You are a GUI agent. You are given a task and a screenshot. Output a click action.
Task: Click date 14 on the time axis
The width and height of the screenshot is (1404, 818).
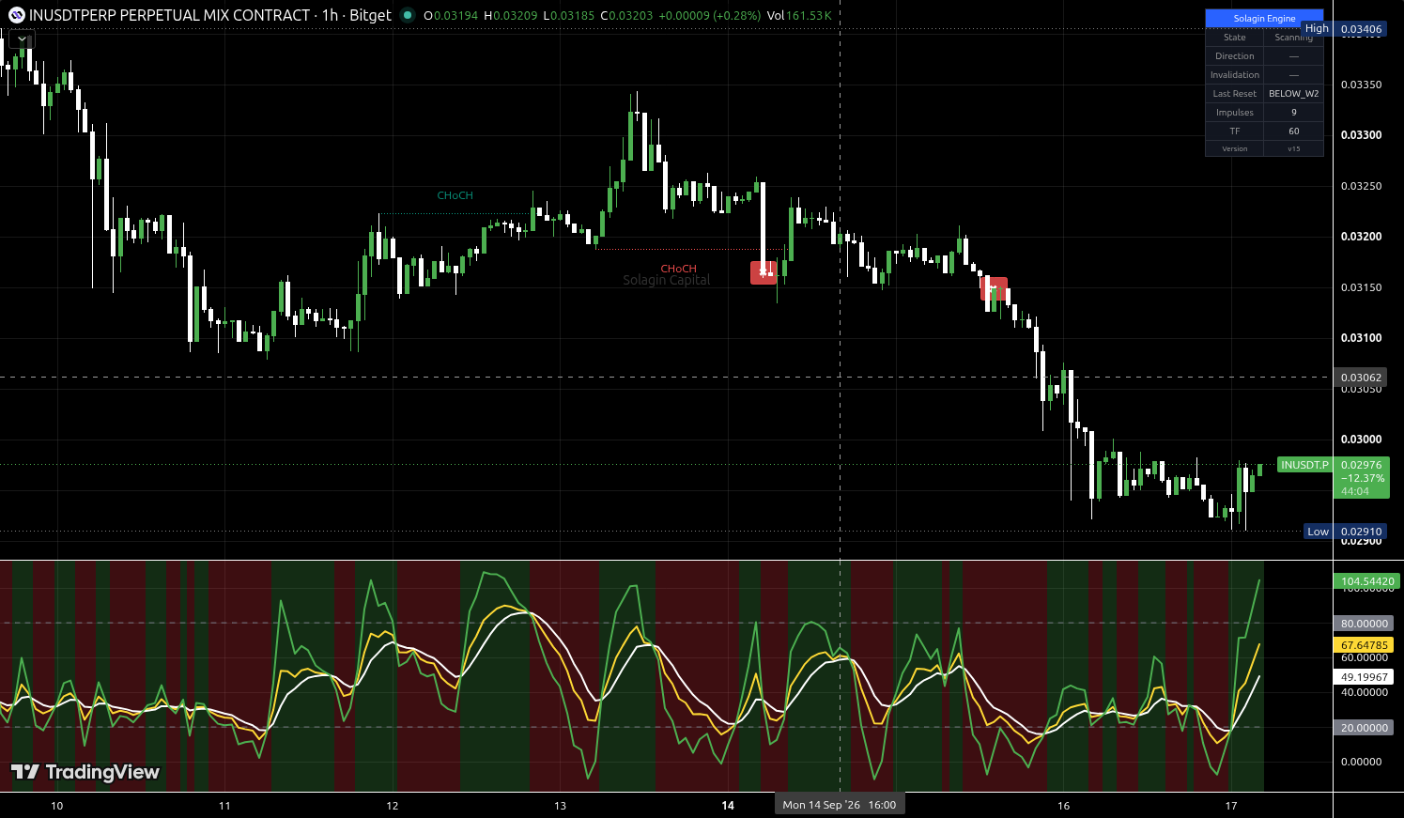(728, 806)
